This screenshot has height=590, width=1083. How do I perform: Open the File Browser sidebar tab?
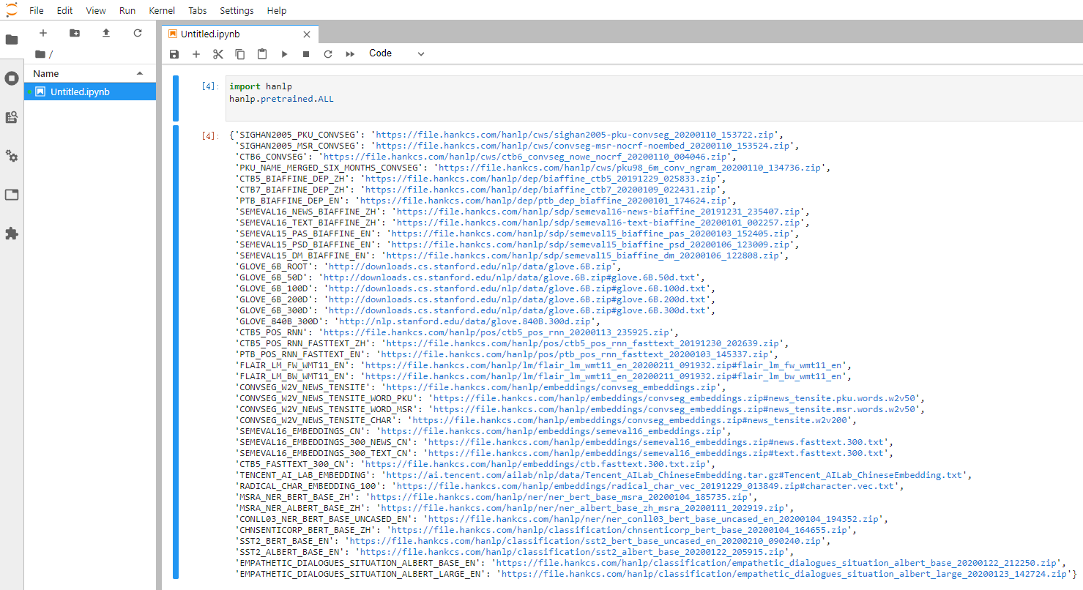tap(12, 40)
